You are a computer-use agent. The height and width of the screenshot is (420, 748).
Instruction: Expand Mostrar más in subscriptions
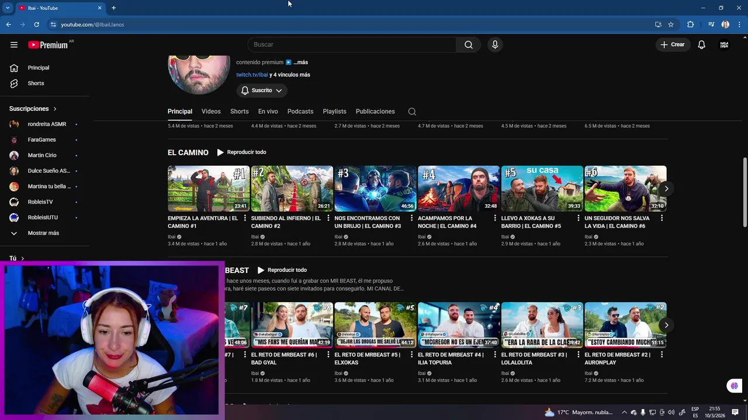[x=44, y=233]
